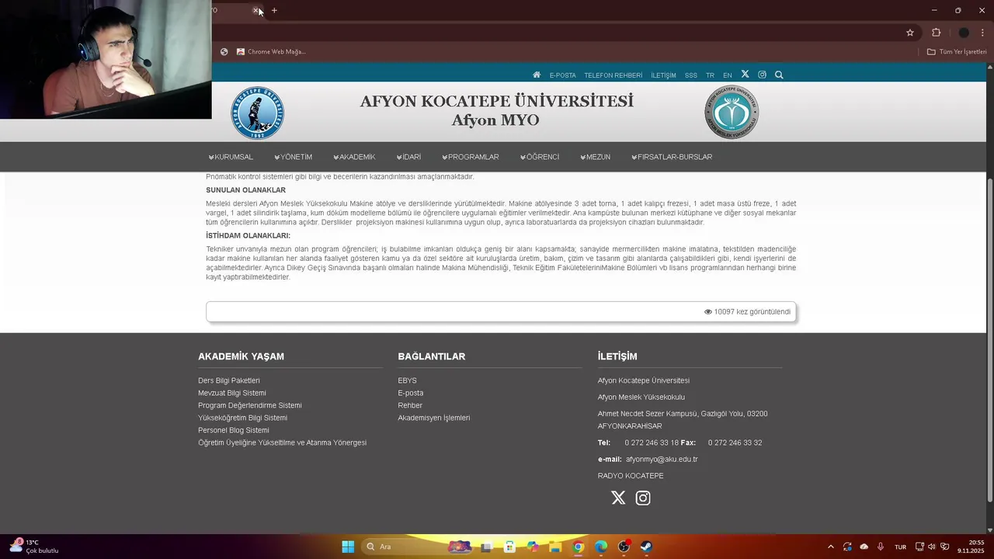Bookmark this page with star icon
The height and width of the screenshot is (559, 994).
click(x=910, y=33)
